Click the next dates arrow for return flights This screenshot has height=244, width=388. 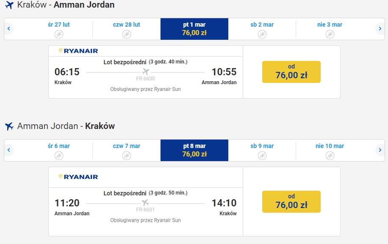click(380, 150)
